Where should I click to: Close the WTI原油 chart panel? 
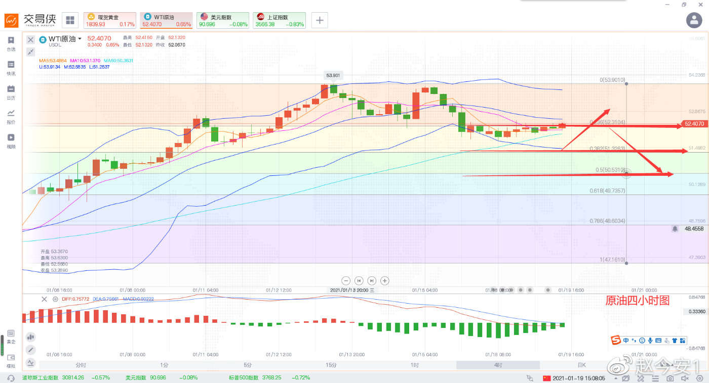tap(30, 39)
